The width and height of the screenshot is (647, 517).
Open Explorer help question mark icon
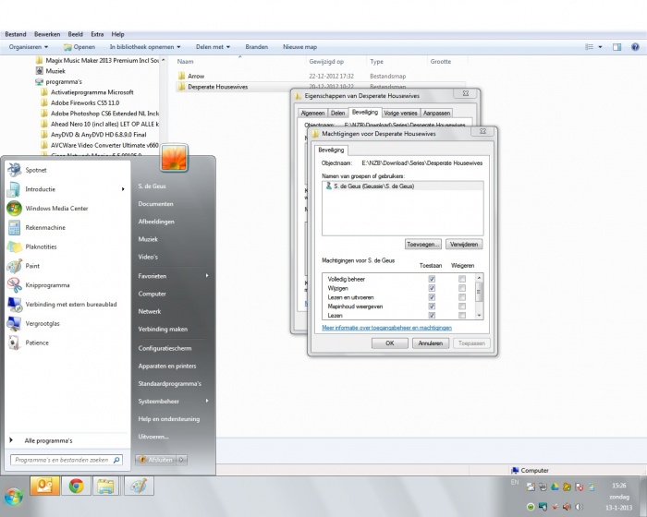click(x=635, y=47)
